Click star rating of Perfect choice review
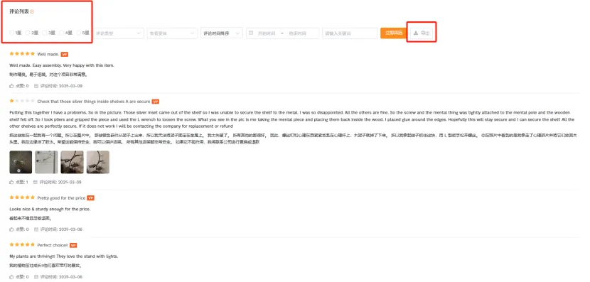This screenshot has height=282, width=590. point(22,245)
